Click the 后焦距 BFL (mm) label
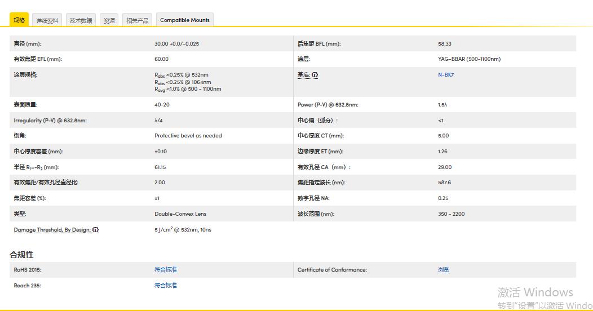The height and width of the screenshot is (311, 593). coord(319,44)
